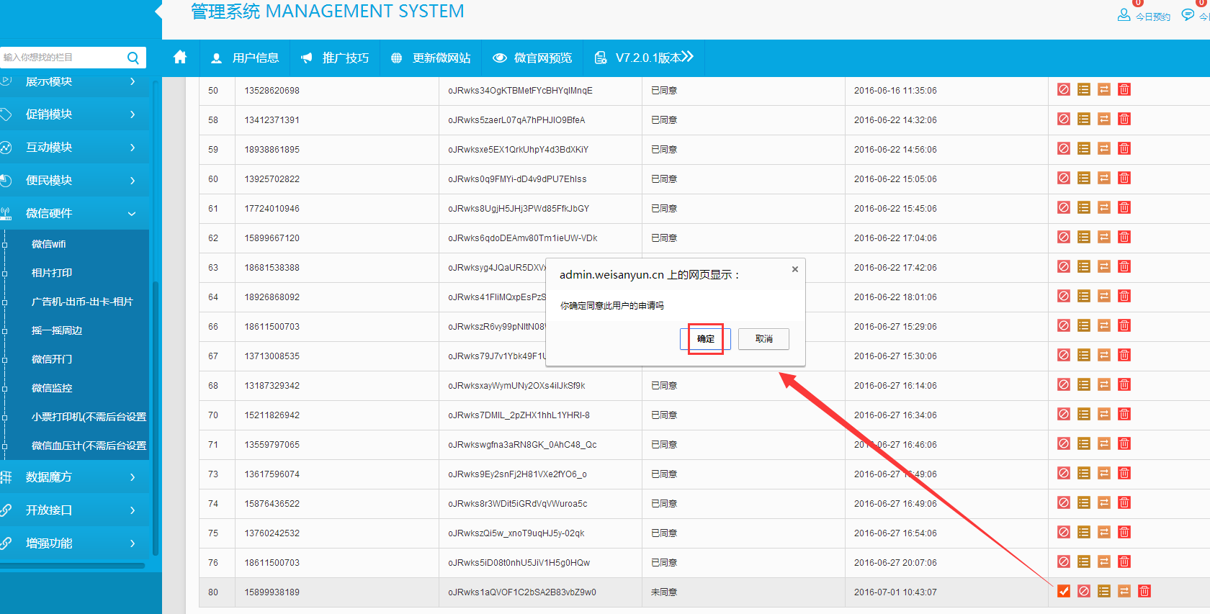The width and height of the screenshot is (1210, 614).
Task: Click the 未同意 status in row 80
Action: [664, 592]
